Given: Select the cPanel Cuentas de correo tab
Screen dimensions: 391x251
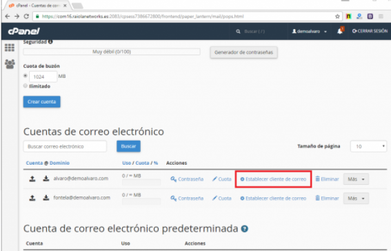Looking at the screenshot, I should pos(37,6).
